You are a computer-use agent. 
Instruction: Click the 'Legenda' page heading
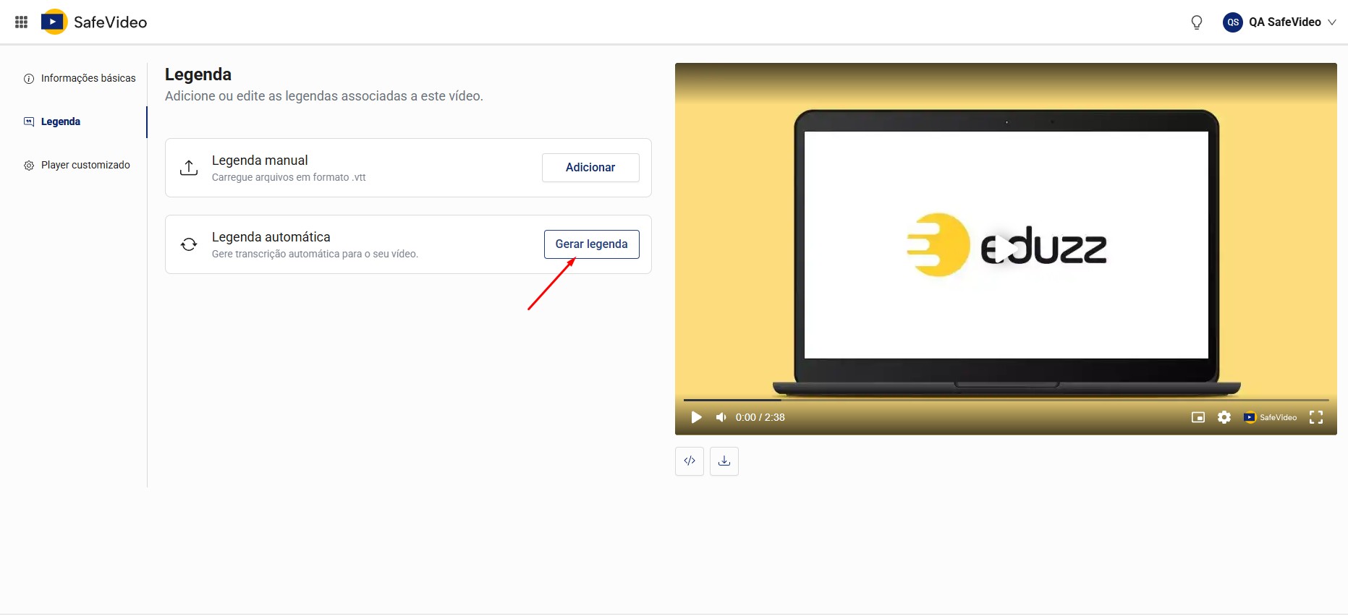(198, 74)
